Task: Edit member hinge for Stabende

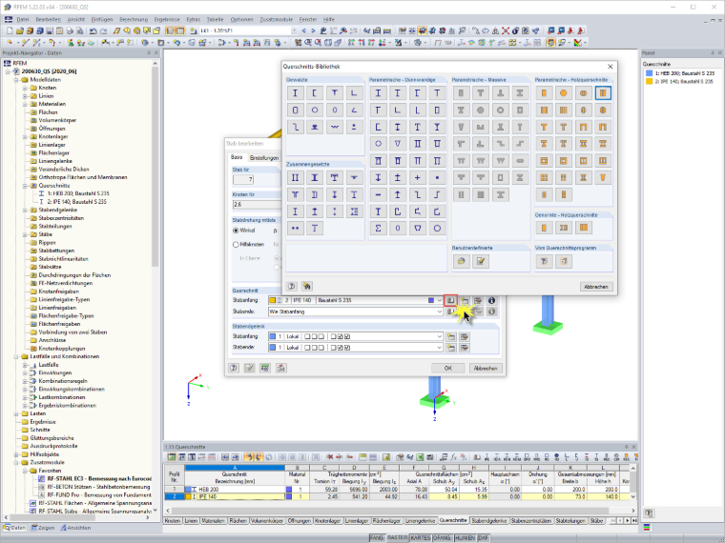Action: pyautogui.click(x=465, y=348)
